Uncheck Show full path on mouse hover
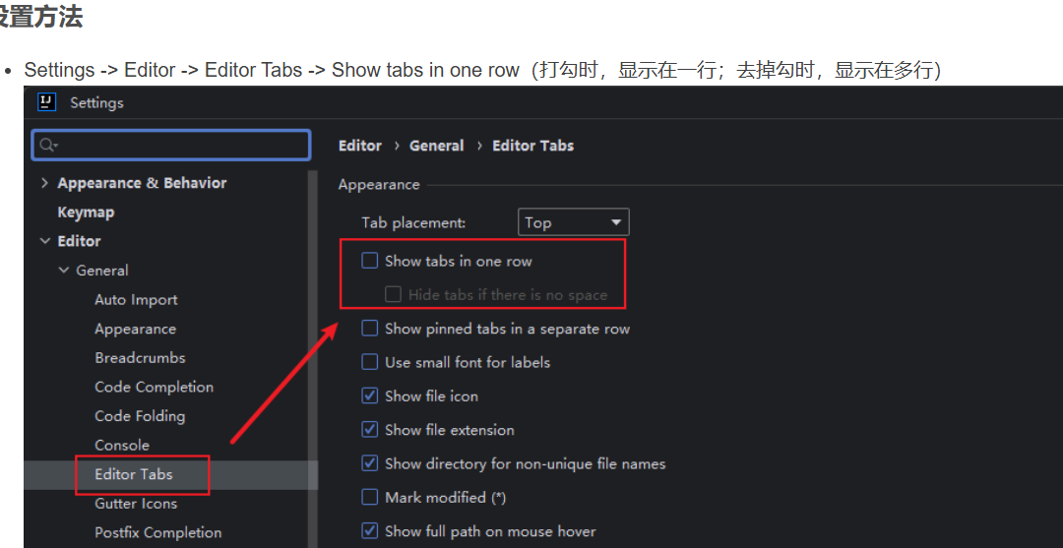Screen dimensions: 1063x548 (369, 531)
